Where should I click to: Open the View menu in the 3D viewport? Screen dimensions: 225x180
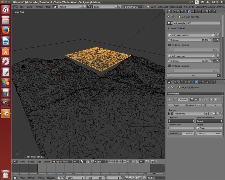click(x=22, y=161)
